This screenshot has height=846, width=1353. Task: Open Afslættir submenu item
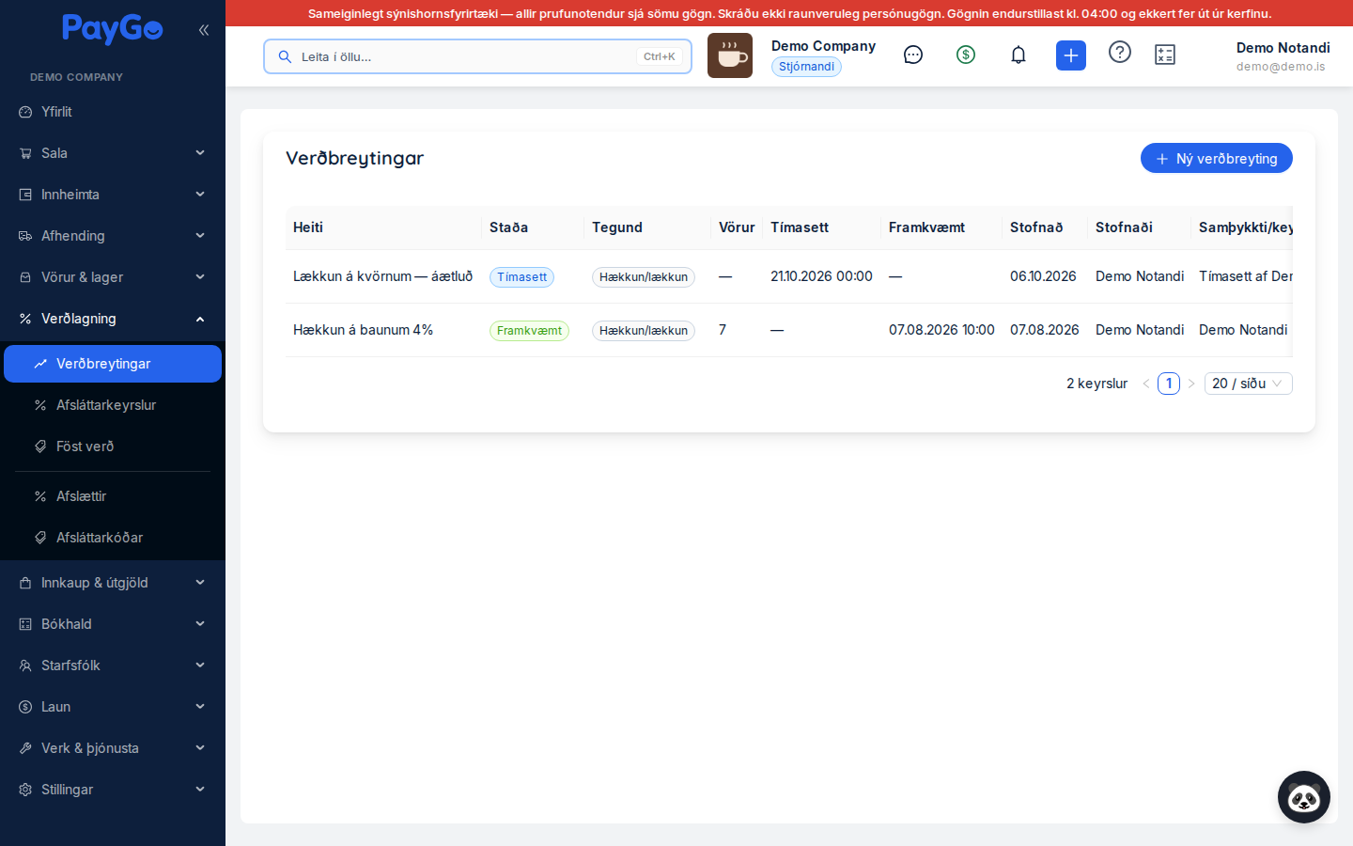[x=113, y=496]
